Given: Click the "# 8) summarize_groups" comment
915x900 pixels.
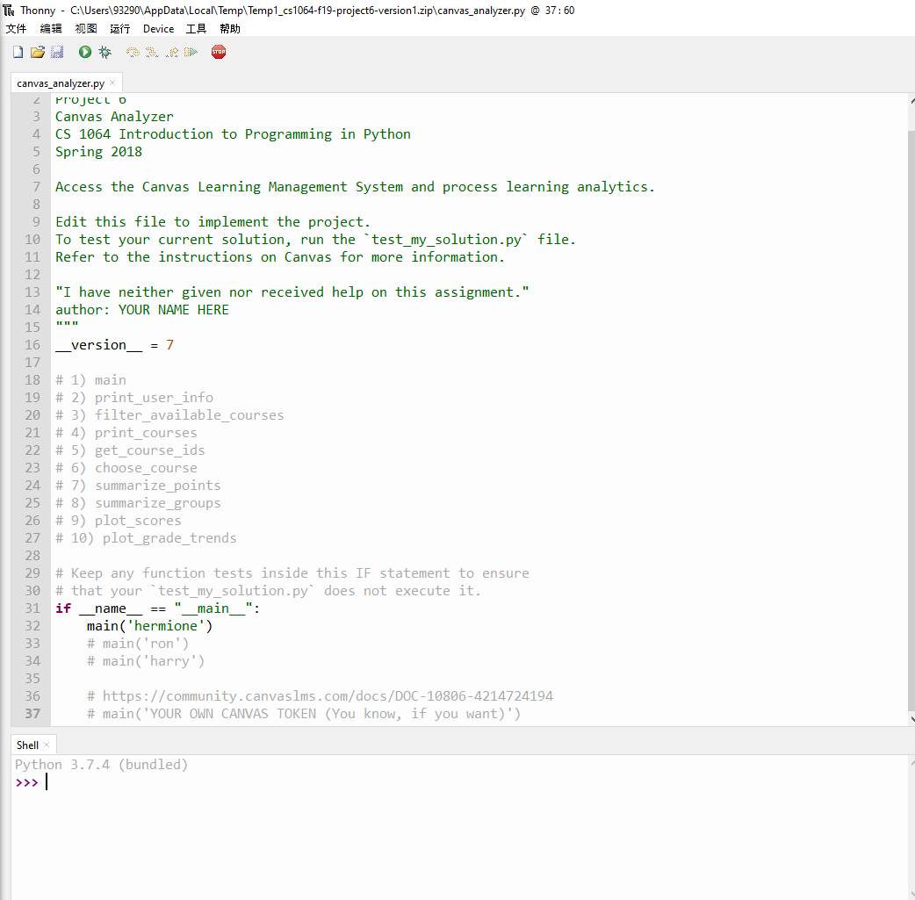Looking at the screenshot, I should click(x=138, y=502).
